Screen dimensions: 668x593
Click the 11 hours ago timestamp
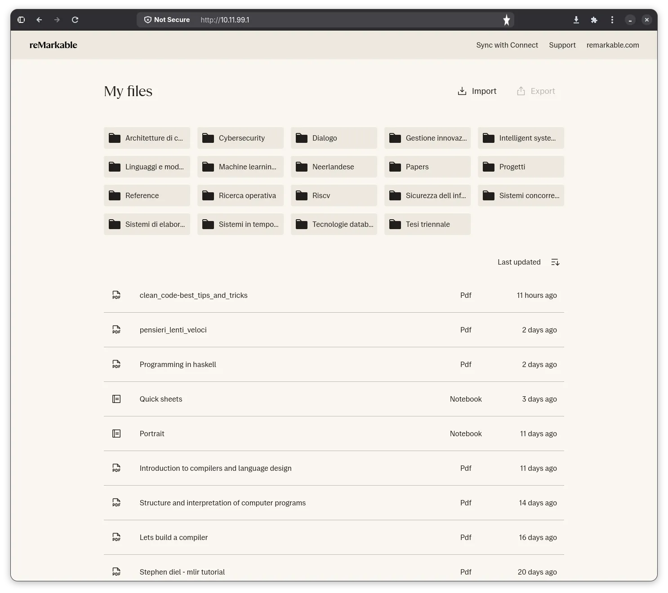[537, 295]
